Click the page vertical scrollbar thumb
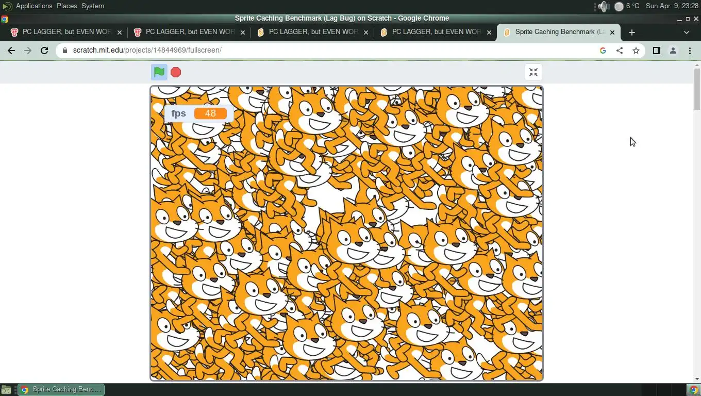This screenshot has height=396, width=701. click(x=697, y=89)
